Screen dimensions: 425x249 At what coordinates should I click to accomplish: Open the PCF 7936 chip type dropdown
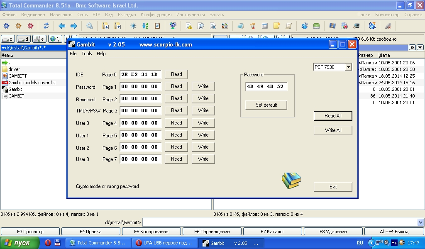coord(348,67)
